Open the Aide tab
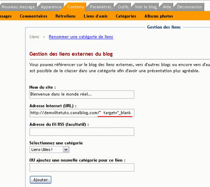Viewport: 210px width, 187px height. 167,7
